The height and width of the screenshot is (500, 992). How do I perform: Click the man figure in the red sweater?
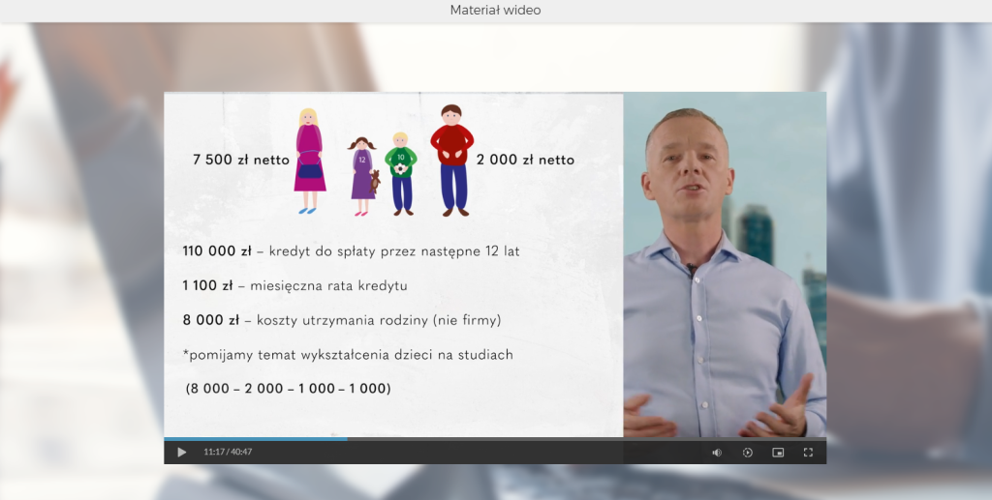click(452, 160)
